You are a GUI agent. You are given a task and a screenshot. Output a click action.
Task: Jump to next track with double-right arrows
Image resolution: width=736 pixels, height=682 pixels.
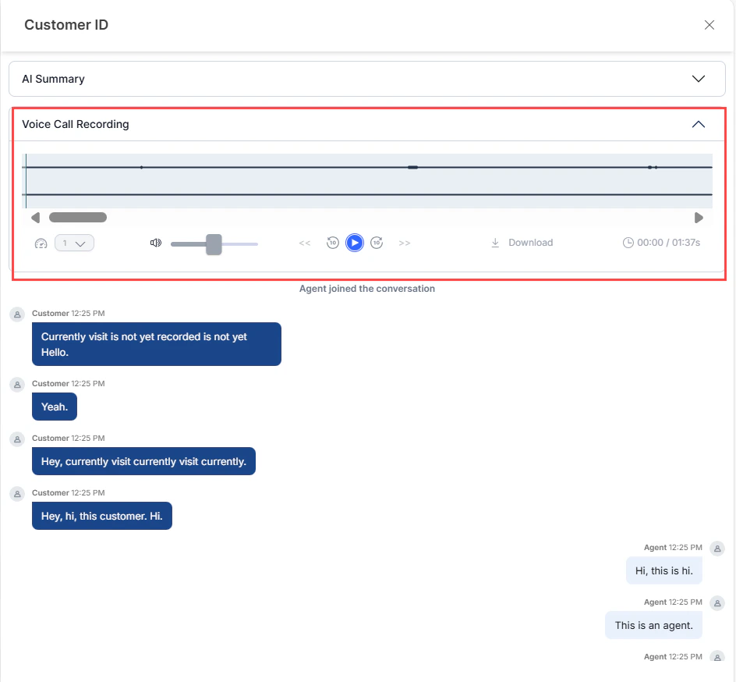(405, 243)
